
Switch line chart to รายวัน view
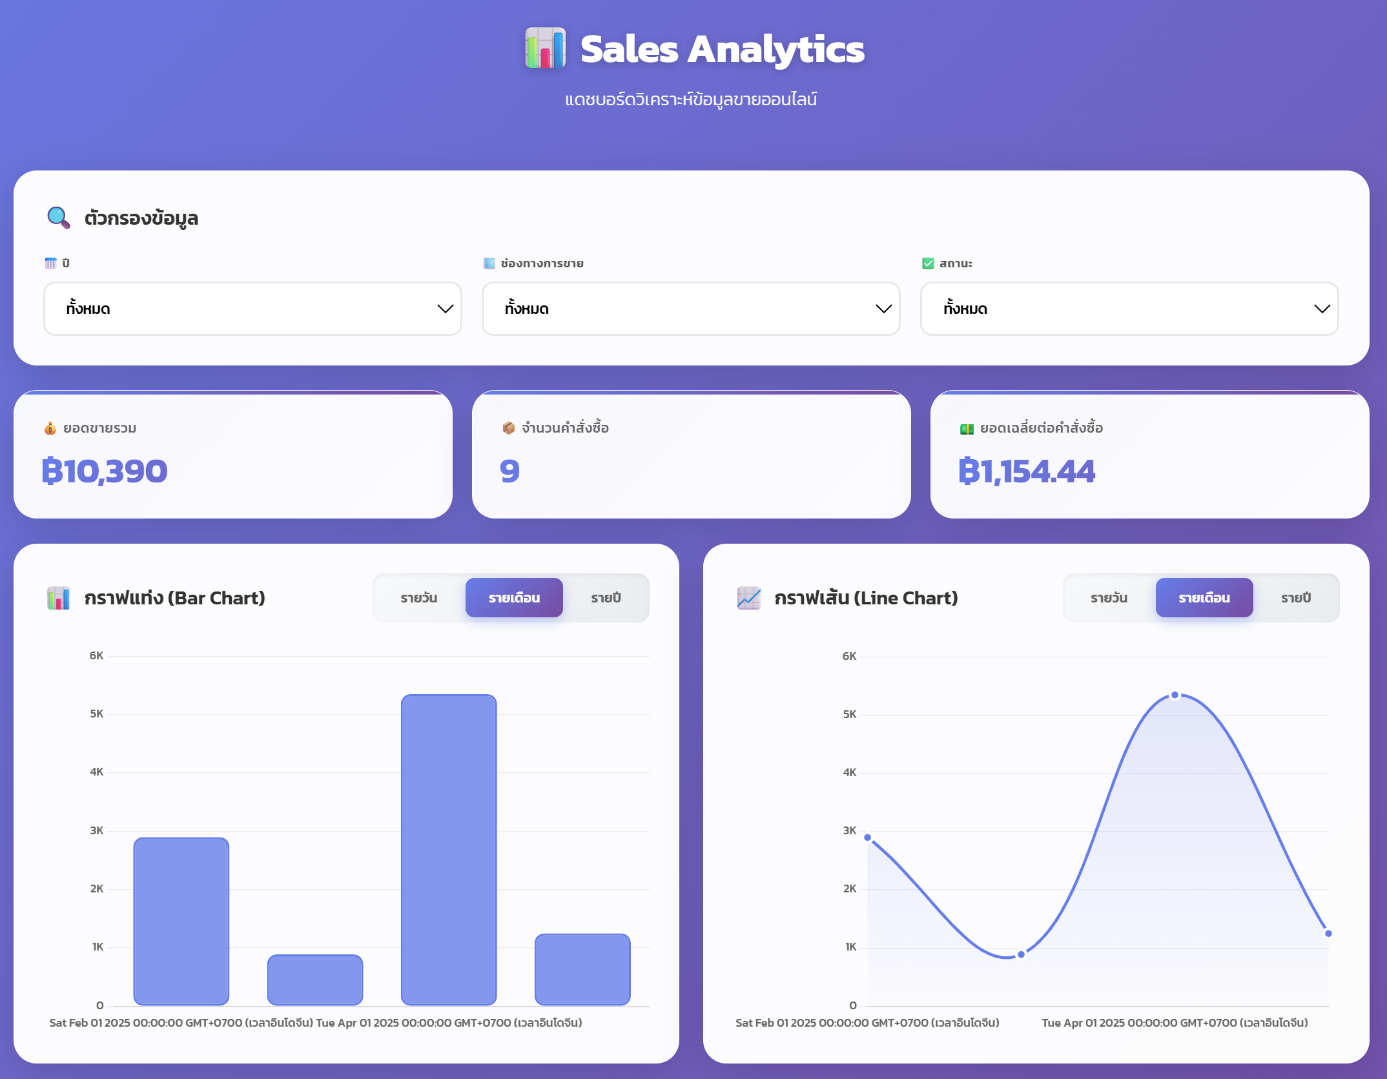[1109, 598]
